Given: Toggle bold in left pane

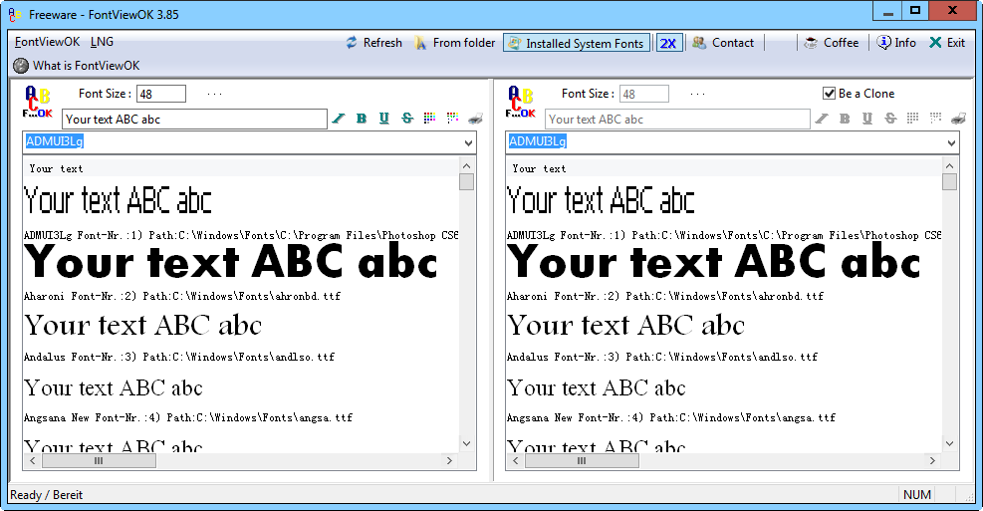Looking at the screenshot, I should click(x=362, y=118).
